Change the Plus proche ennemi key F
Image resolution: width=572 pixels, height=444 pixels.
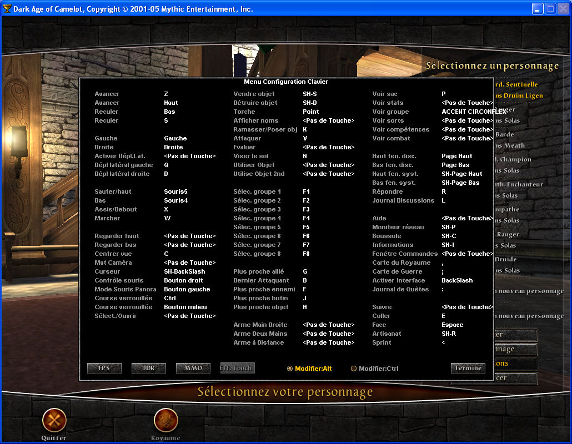[x=305, y=290]
